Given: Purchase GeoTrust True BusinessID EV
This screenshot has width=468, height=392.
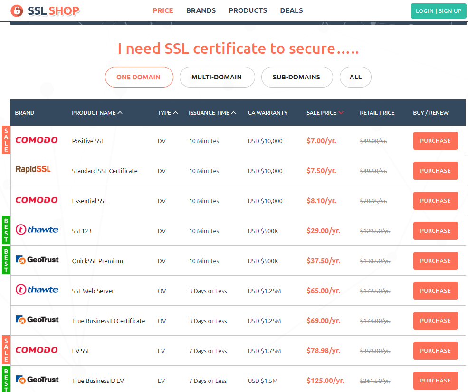Looking at the screenshot, I should tap(436, 381).
